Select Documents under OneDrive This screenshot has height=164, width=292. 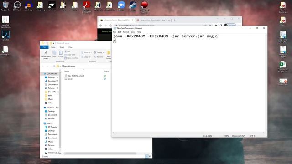coord(51,115)
